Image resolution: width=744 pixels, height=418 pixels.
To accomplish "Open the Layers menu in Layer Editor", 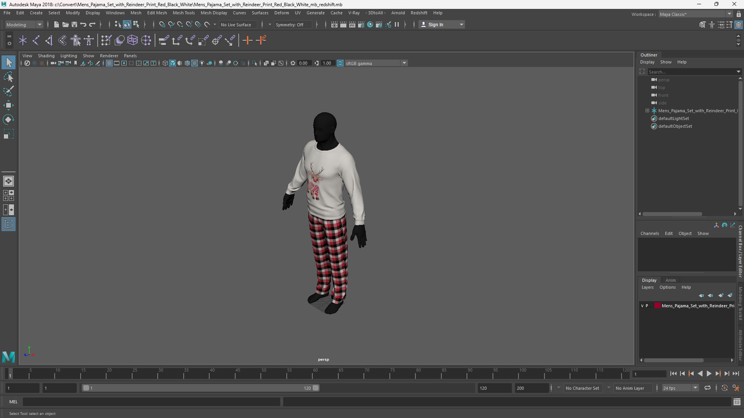I will point(648,287).
